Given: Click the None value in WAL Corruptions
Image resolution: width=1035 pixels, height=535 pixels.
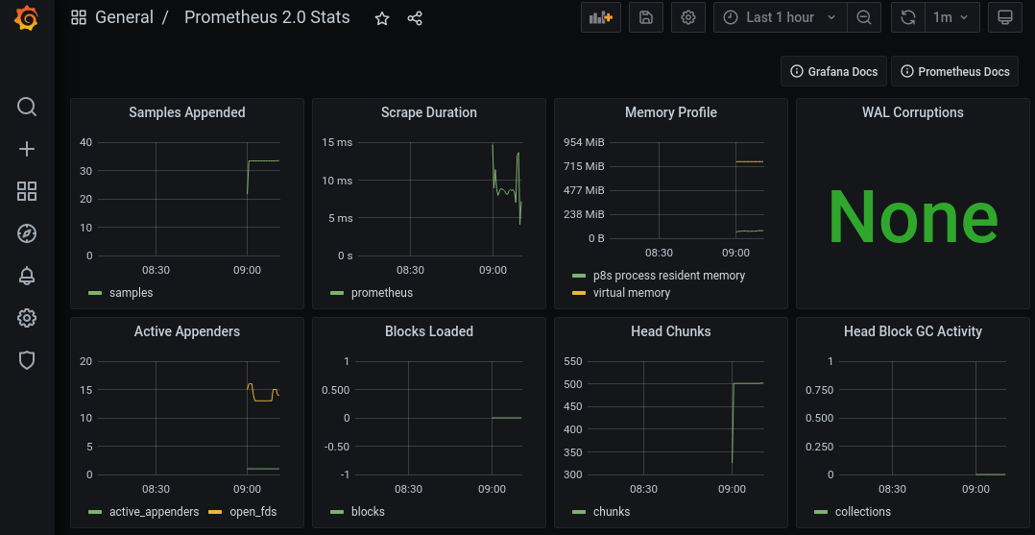Looking at the screenshot, I should [x=913, y=217].
